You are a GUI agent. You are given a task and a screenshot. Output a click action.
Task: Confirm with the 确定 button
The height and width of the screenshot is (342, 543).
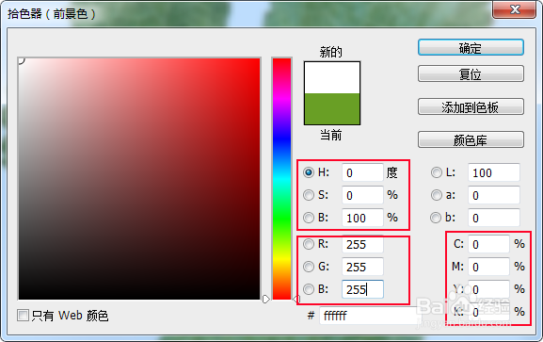[471, 47]
